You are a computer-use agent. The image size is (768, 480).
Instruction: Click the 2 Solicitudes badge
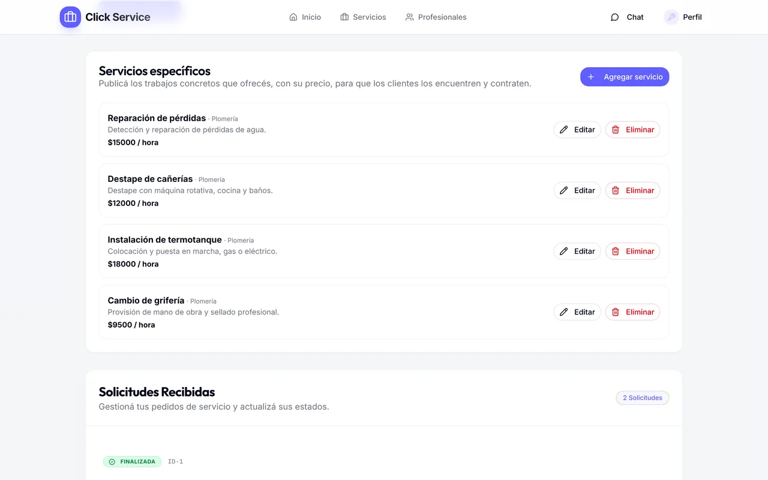(643, 398)
